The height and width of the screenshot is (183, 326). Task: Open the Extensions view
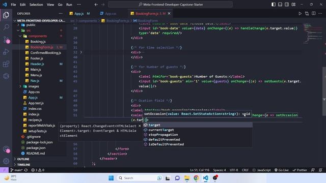[6, 64]
